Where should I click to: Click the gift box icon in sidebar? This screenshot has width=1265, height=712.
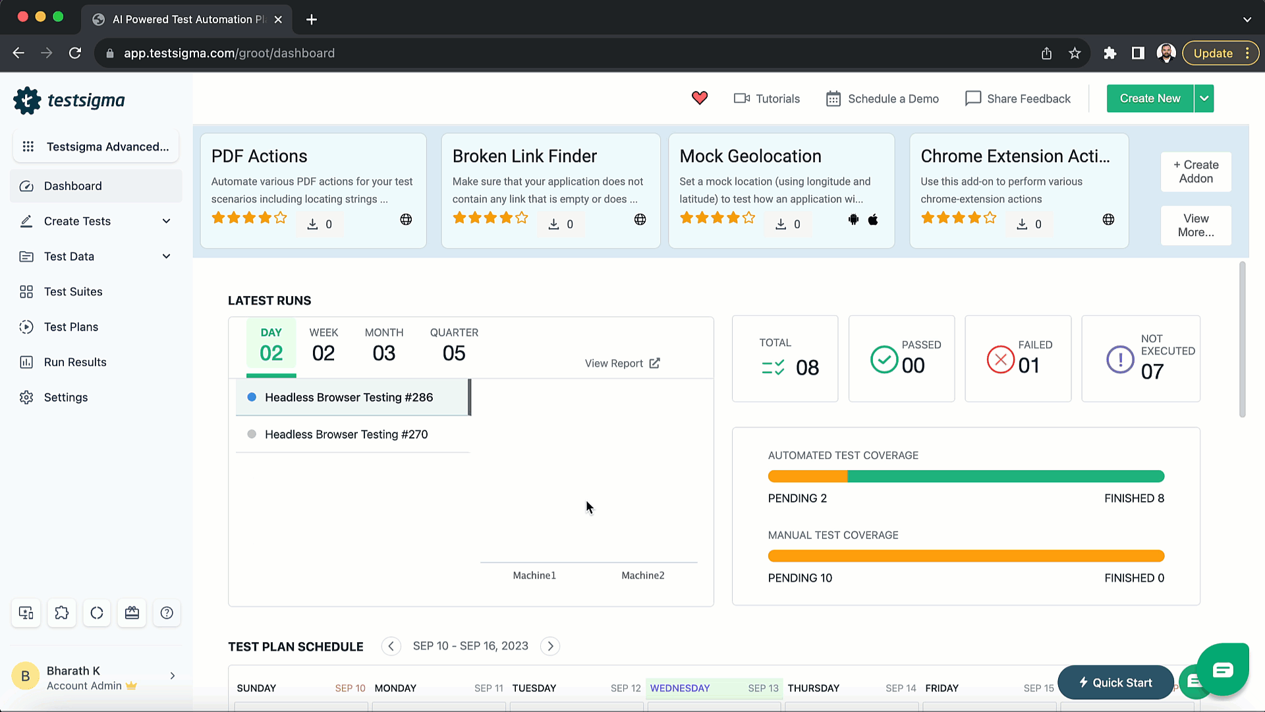coord(132,613)
